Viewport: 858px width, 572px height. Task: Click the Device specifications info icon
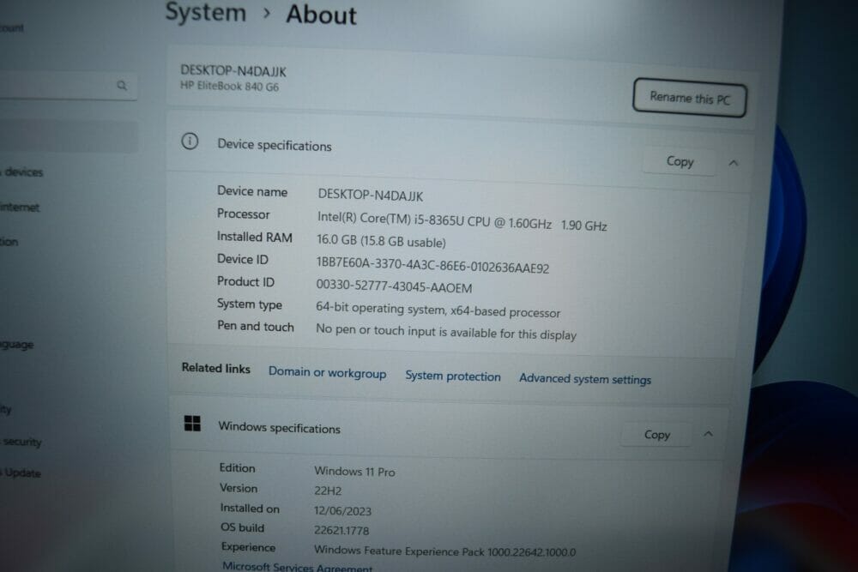point(190,141)
